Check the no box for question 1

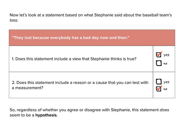(x=159, y=63)
